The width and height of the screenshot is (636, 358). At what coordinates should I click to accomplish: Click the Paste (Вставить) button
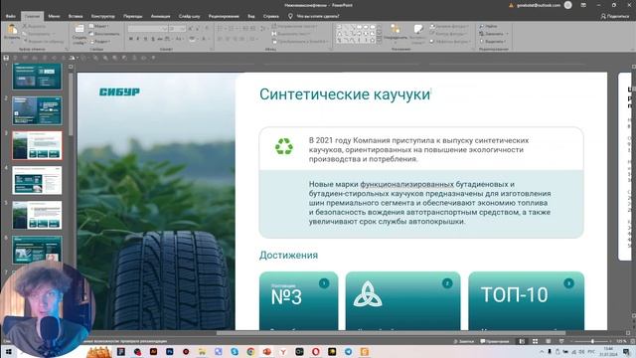[12, 33]
